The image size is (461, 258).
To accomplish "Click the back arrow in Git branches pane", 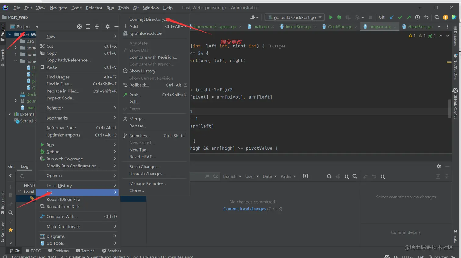I will point(10,176).
